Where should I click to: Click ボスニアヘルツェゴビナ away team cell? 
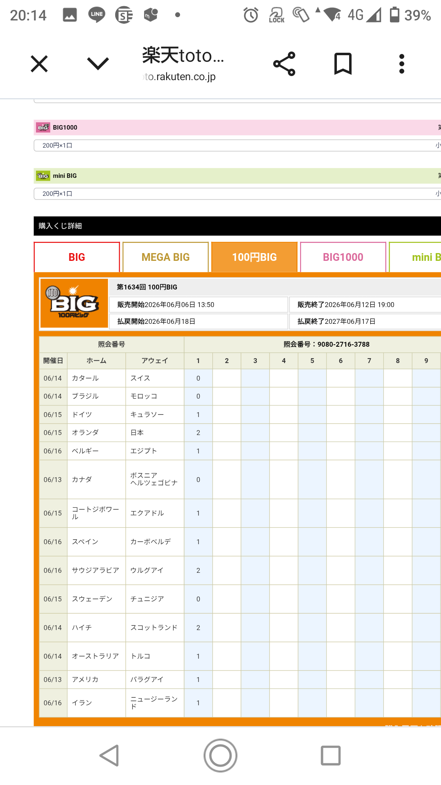coord(155,480)
